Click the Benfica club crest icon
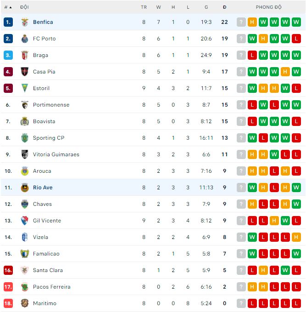The height and width of the screenshot is (313, 306). [x=25, y=22]
